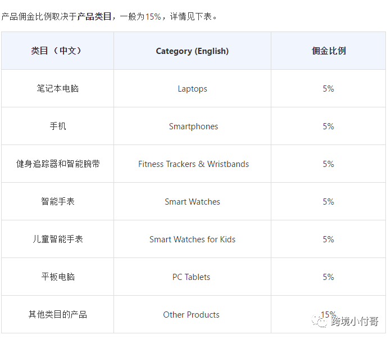391x339 pixels.
Task: Click the 儿童智能手表 cell
Action: point(58,239)
